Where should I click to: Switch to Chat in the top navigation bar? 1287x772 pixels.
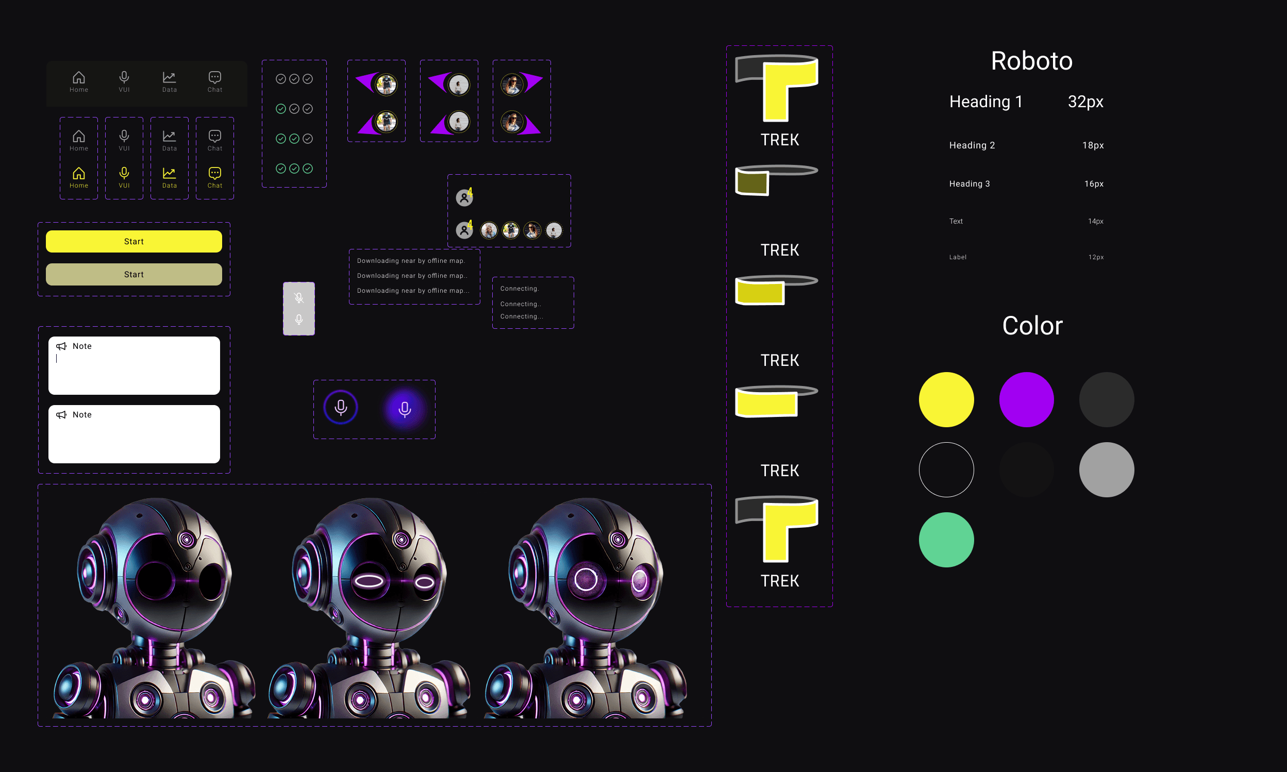214,81
